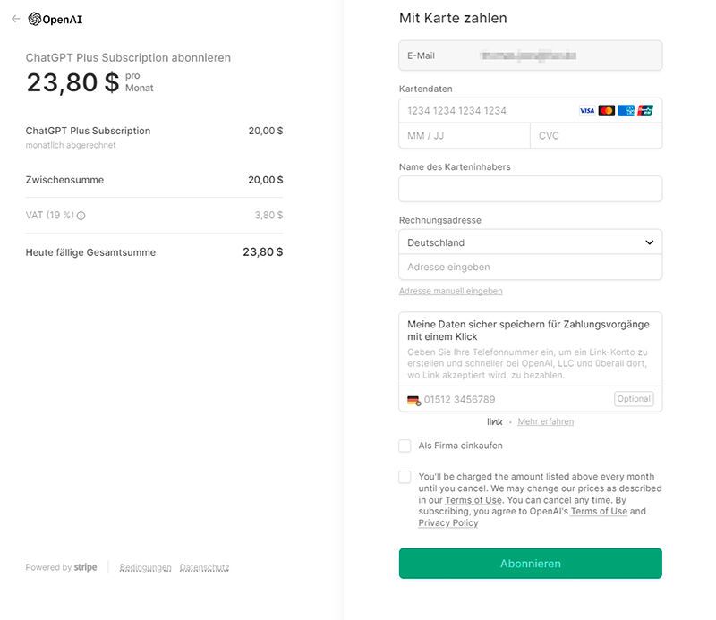Click the OpenAI logo icon
This screenshot has height=620, width=716.
[x=35, y=19]
